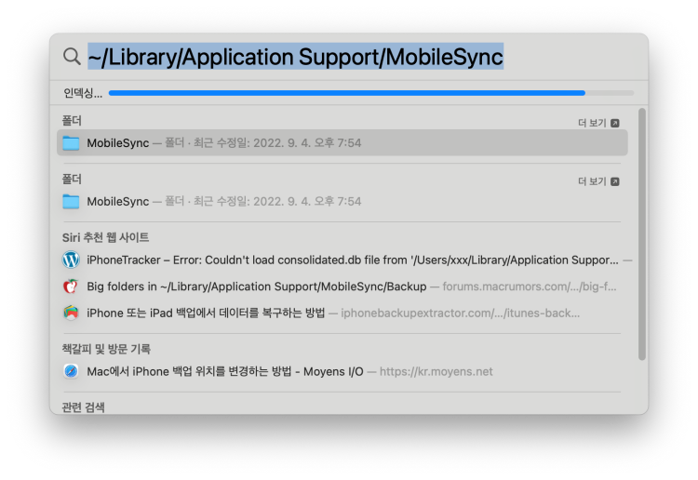Open the Big folders in MobileSync/Backup result

[x=342, y=287]
